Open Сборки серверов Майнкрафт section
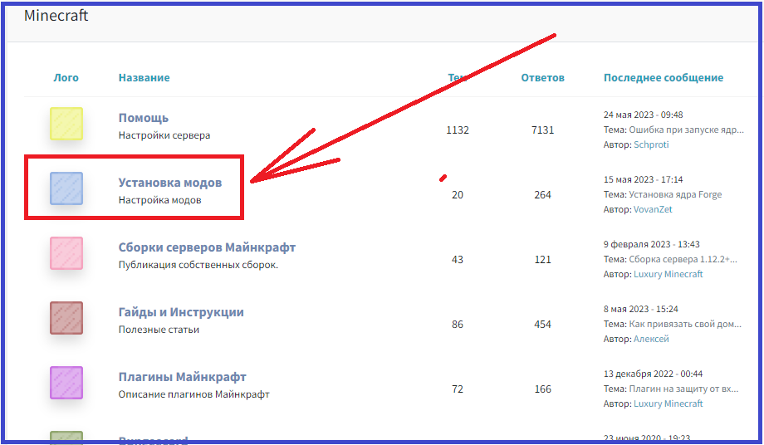 (x=207, y=247)
